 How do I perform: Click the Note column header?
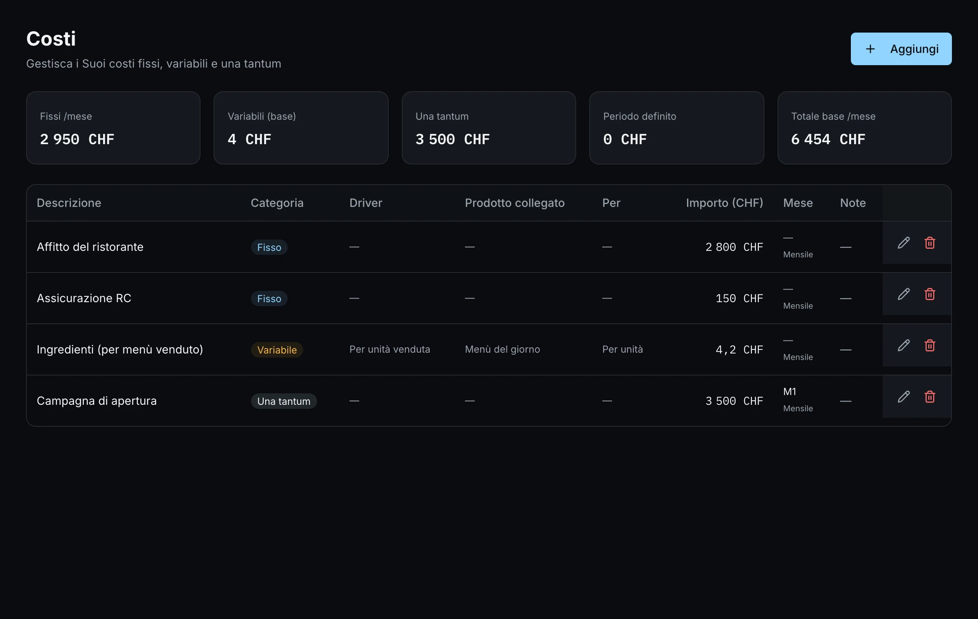click(x=853, y=203)
